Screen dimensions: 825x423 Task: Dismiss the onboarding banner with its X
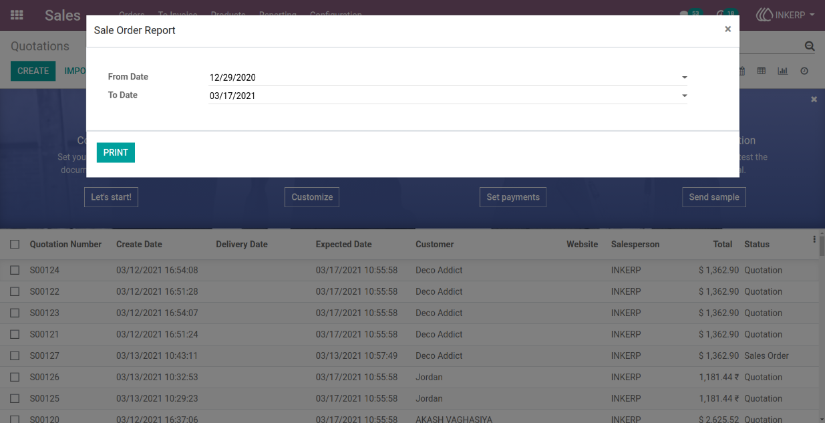(x=814, y=99)
